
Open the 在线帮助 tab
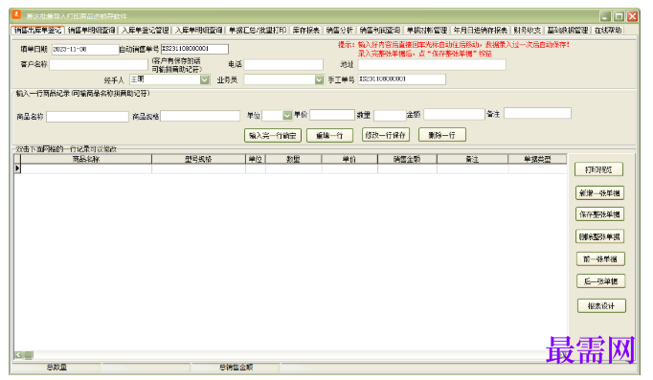coord(608,30)
